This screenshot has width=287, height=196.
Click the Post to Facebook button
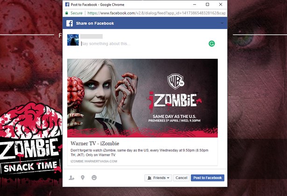click(207, 178)
